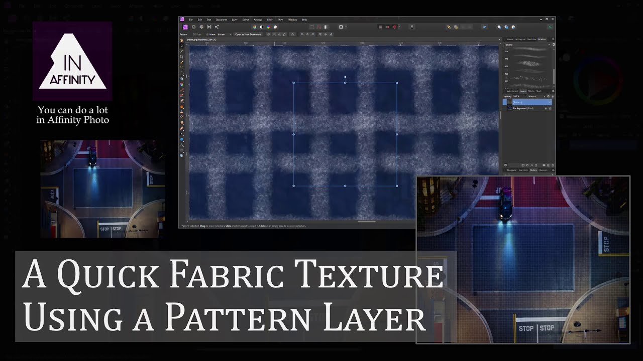Screen dimensions: 643x361
Task: Open the History panel options menu
Action: [553, 170]
